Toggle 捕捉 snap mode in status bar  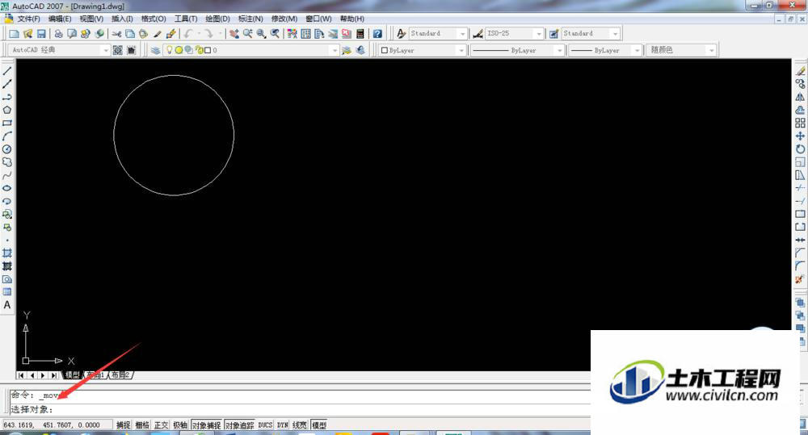point(123,425)
